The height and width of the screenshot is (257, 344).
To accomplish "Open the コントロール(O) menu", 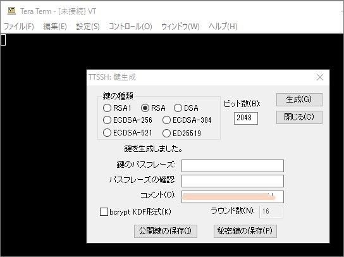I will tap(130, 27).
